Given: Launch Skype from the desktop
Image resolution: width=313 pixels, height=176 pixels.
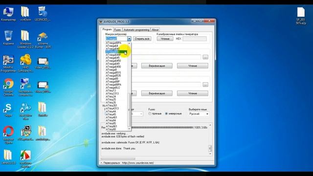Looking at the screenshot, I should 8,110.
